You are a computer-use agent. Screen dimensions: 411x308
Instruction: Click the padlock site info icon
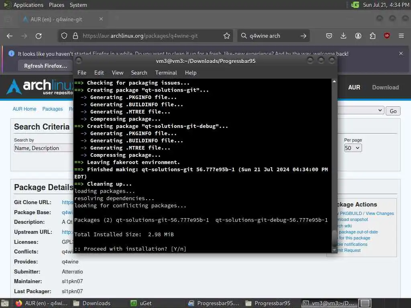pyautogui.click(x=75, y=36)
